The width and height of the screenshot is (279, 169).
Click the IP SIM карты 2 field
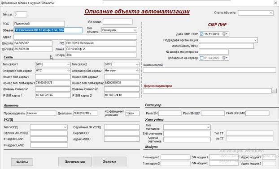click(122, 95)
